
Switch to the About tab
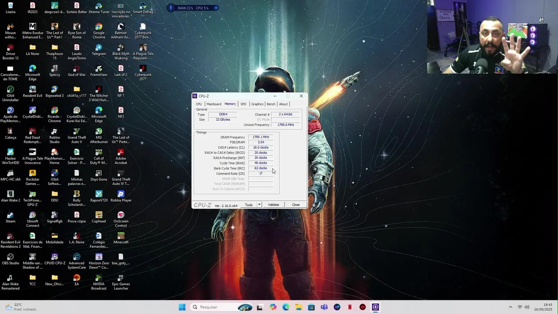pyautogui.click(x=283, y=104)
